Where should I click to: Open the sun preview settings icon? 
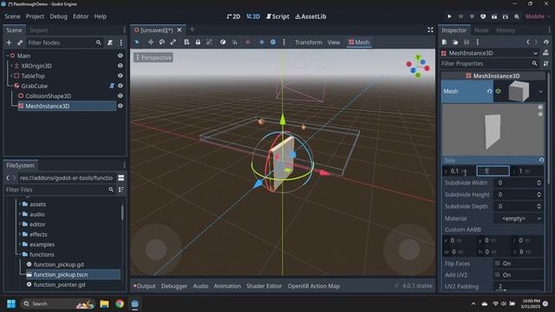point(262,42)
